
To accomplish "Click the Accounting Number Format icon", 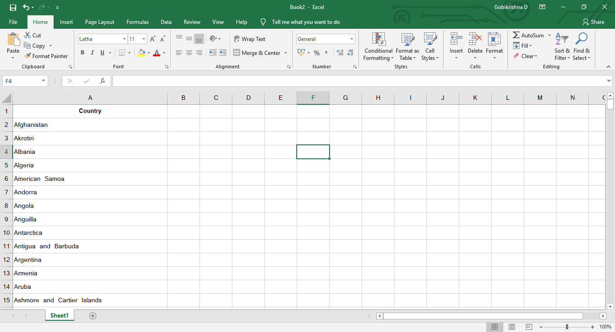I will pos(302,53).
